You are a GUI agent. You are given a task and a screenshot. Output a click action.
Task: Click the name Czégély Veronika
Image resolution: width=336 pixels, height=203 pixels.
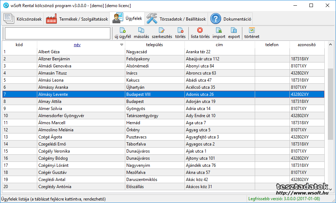[x=54, y=151]
